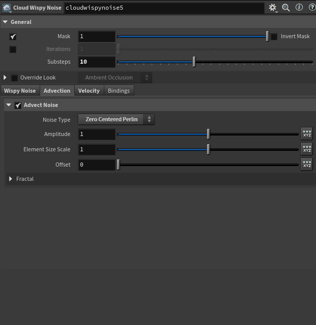
Task: Click the node name field cloudwispynoise5
Action: 164,8
